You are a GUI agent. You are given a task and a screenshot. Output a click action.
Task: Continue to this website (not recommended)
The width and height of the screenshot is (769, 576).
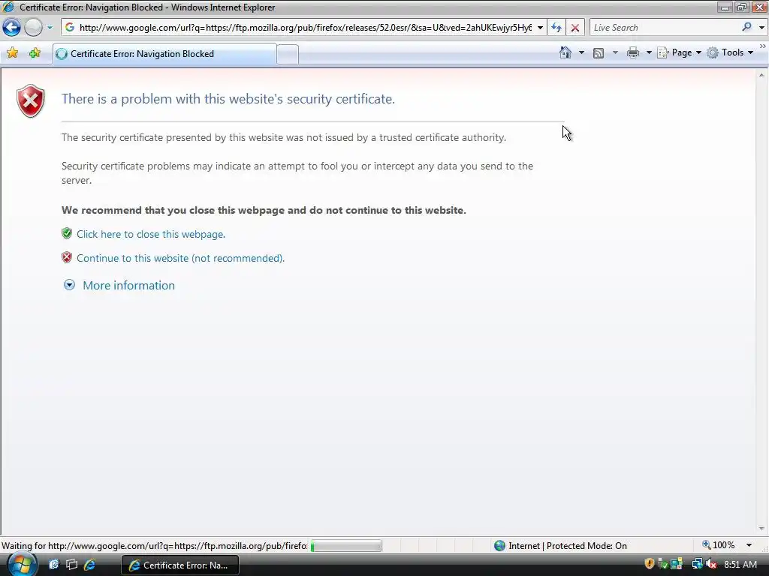click(180, 258)
